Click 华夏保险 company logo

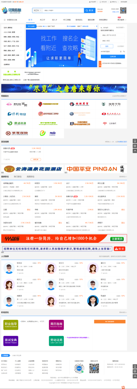pyautogui.click(x=17, y=133)
